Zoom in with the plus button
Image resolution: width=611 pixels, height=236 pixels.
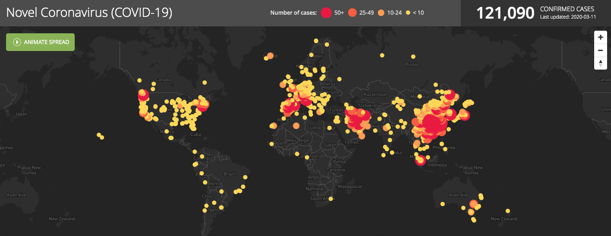(x=600, y=38)
